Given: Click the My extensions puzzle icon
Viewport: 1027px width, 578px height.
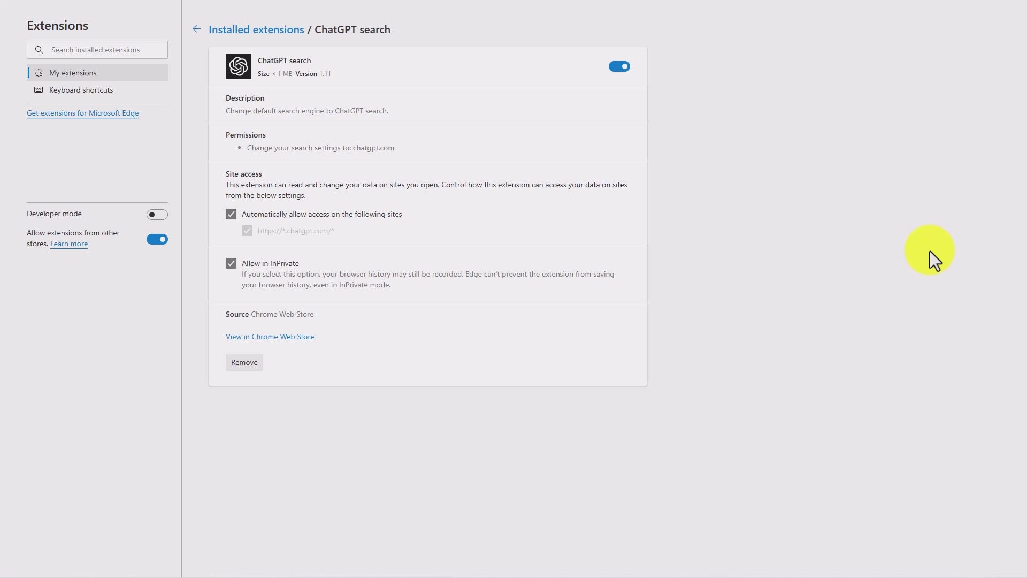Looking at the screenshot, I should [x=39, y=73].
